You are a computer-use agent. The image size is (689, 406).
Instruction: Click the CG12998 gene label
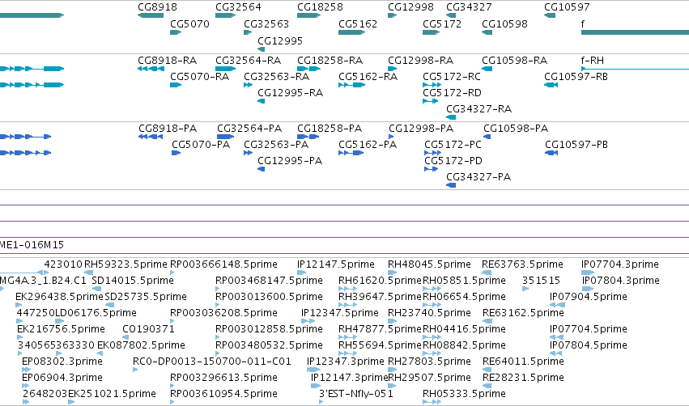tap(410, 7)
